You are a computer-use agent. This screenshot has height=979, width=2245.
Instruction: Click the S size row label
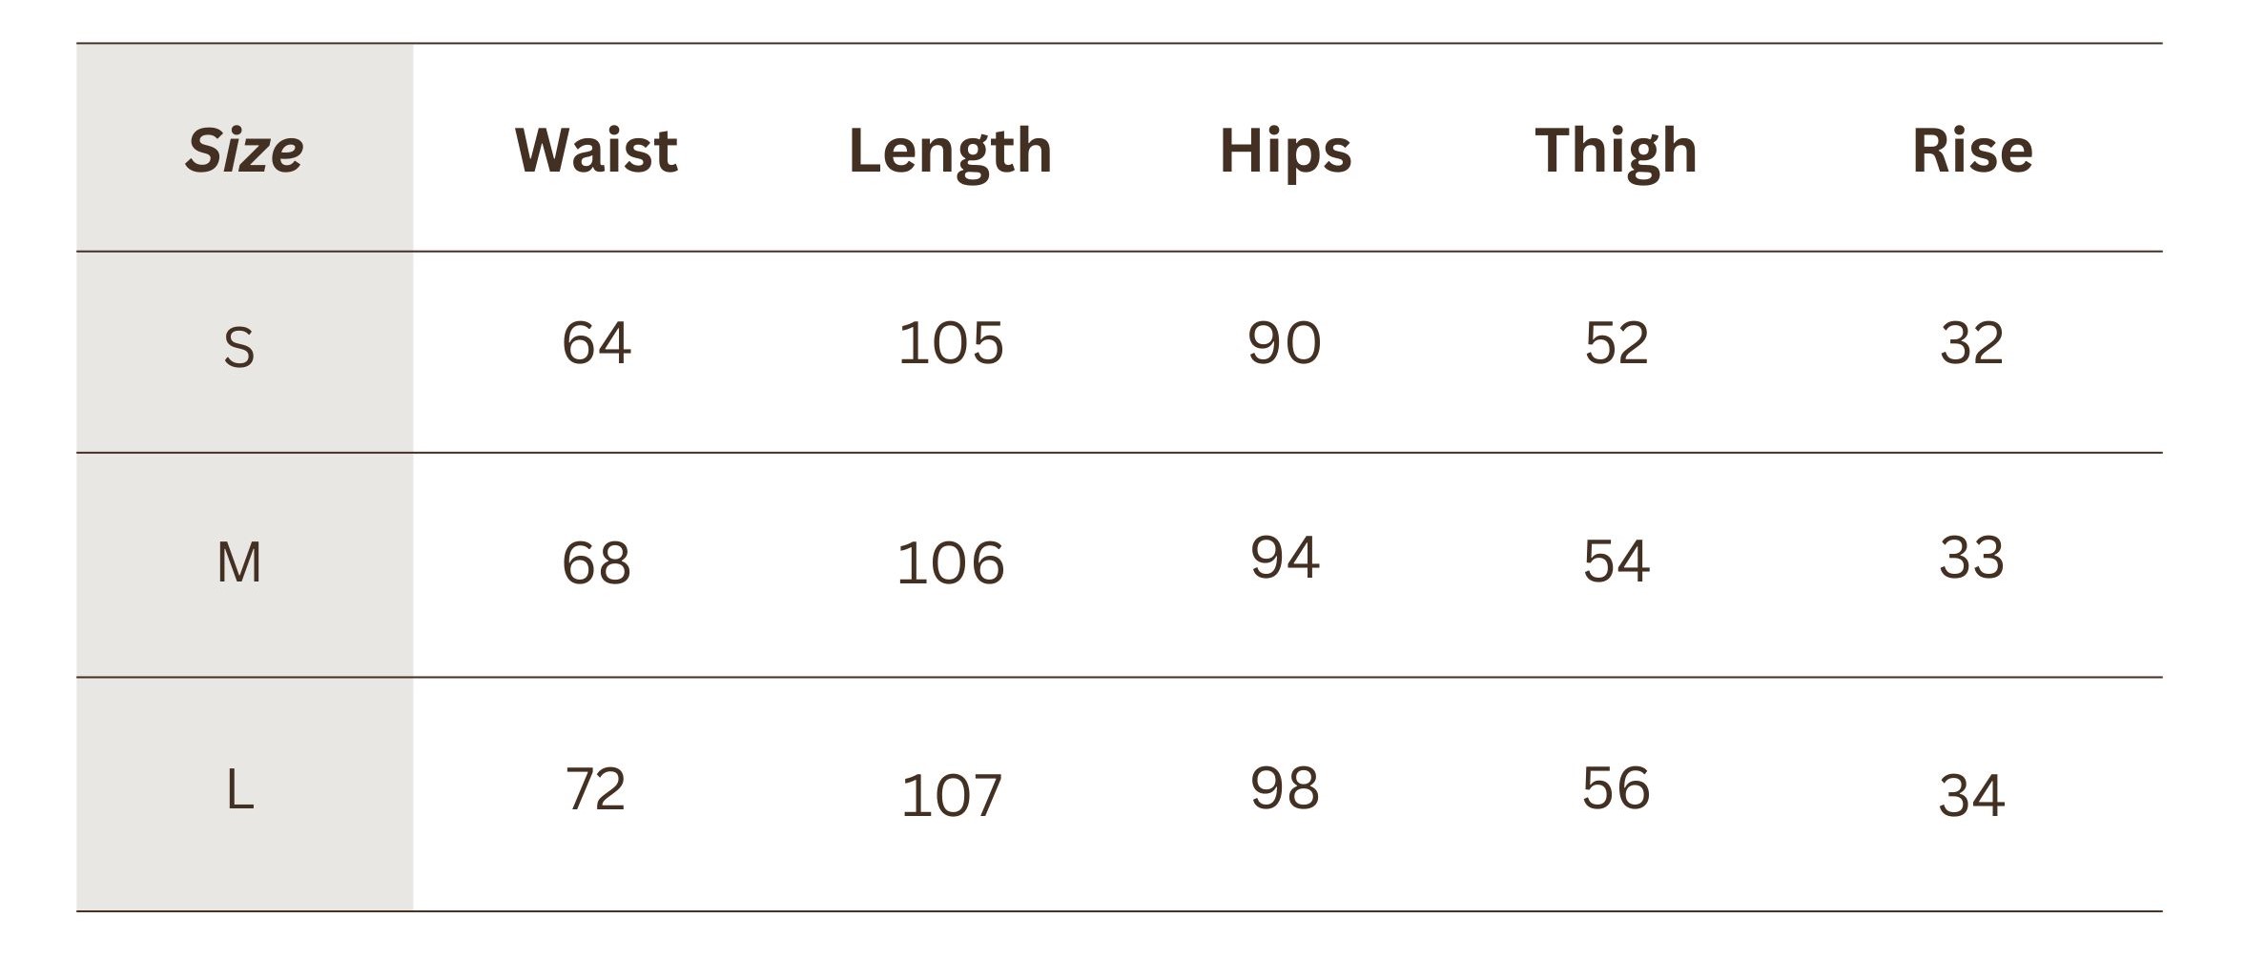pyautogui.click(x=238, y=347)
